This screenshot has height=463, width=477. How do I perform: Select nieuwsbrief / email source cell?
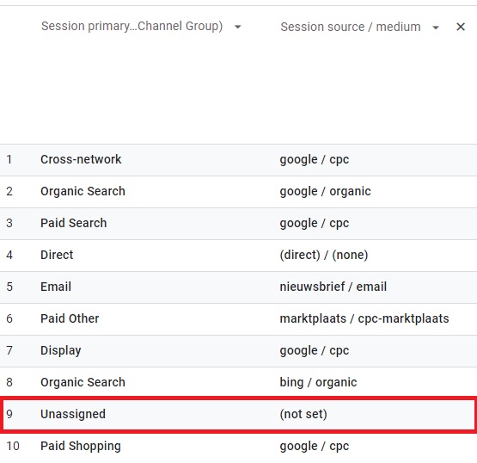333,287
